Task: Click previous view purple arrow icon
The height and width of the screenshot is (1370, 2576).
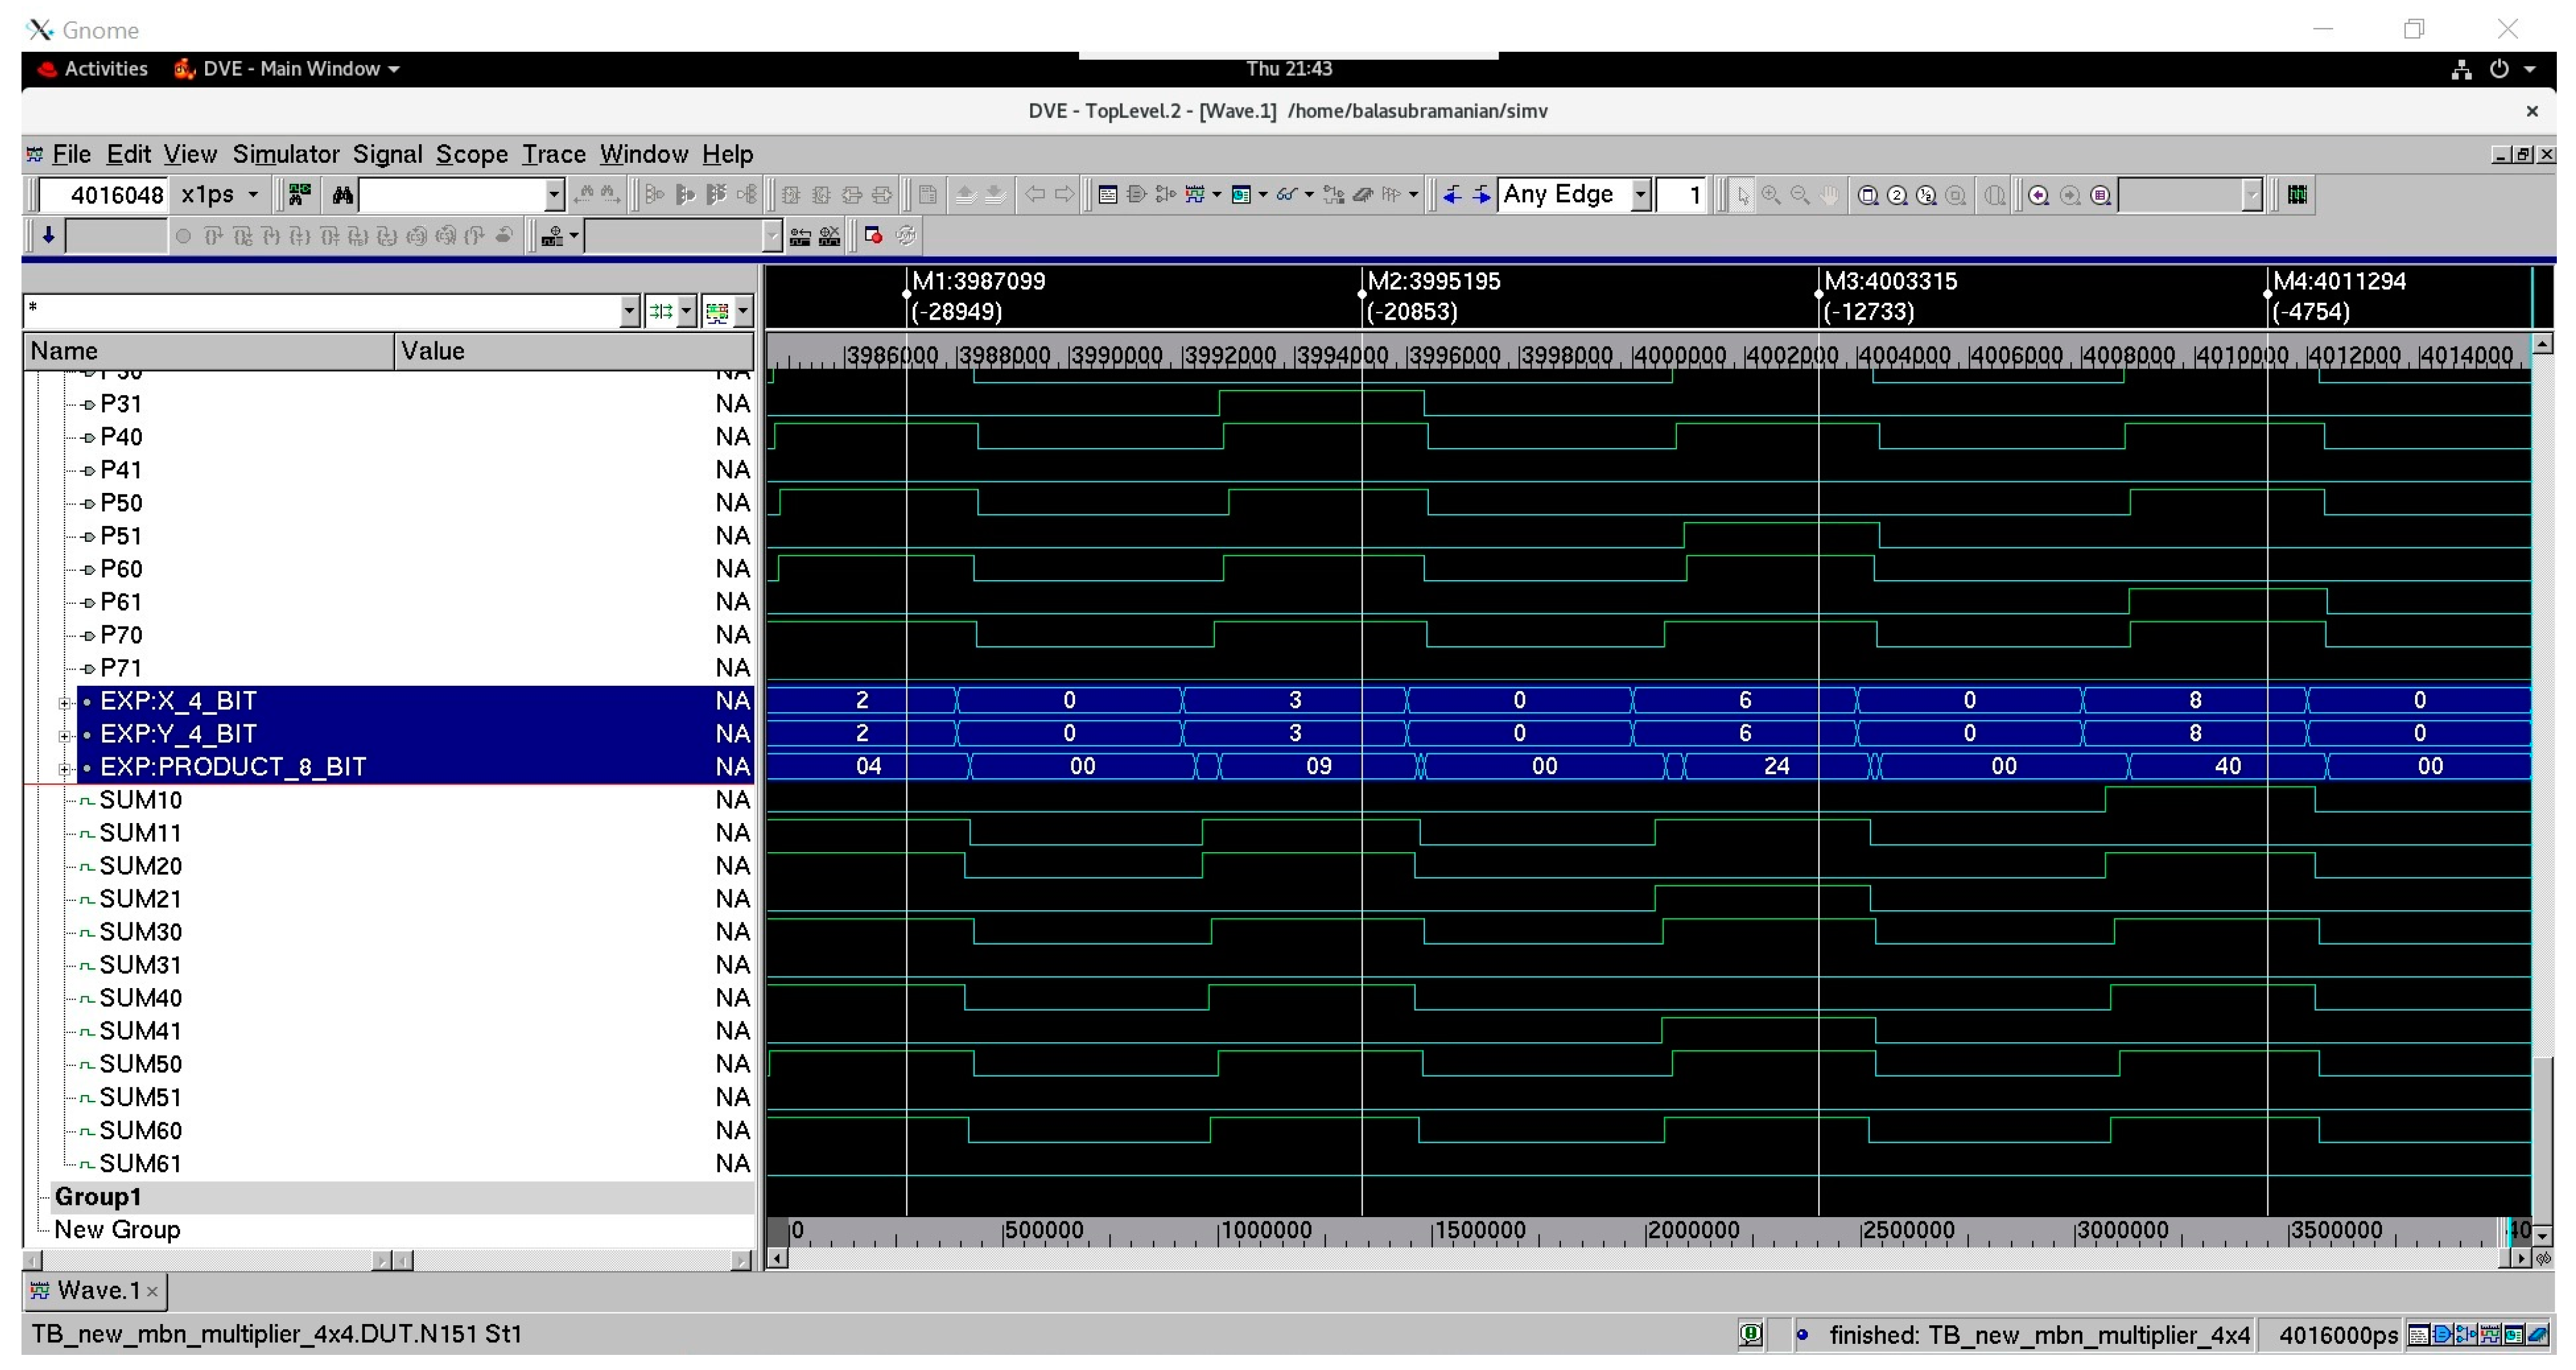Action: [2037, 195]
